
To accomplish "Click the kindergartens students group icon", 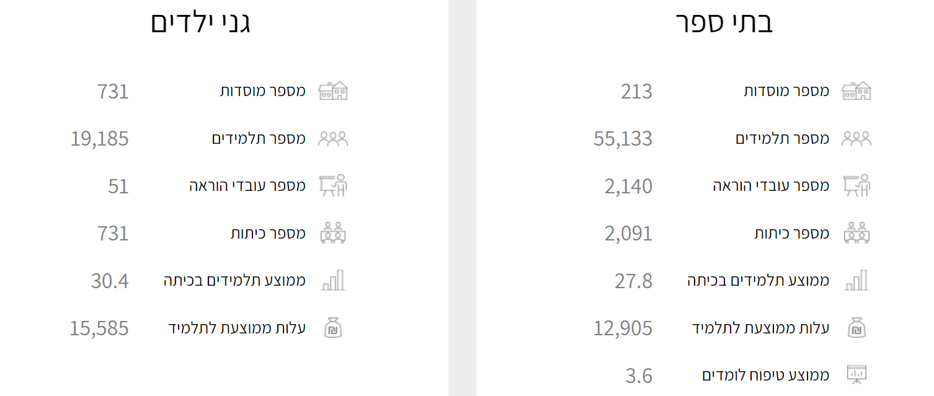I will point(333,139).
